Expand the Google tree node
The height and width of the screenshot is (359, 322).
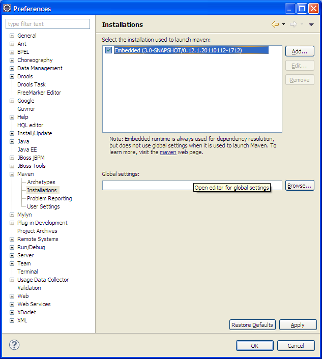click(x=12, y=101)
